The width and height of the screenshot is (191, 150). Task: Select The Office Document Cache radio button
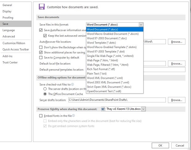[x=45, y=94]
